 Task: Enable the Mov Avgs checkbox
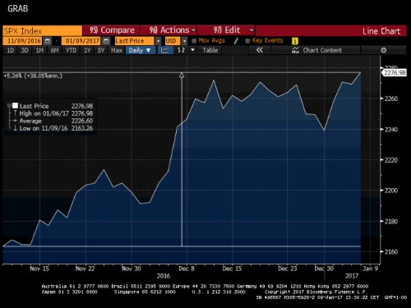click(x=194, y=41)
